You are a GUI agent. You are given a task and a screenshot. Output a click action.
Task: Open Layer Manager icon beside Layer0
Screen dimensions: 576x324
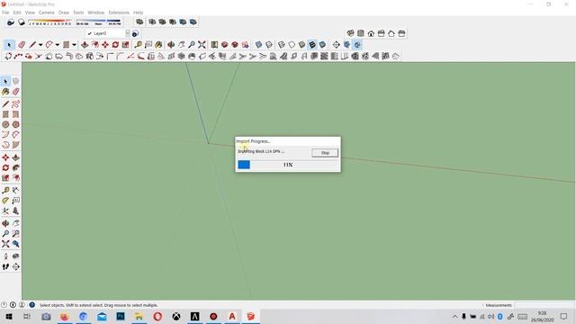(x=135, y=33)
